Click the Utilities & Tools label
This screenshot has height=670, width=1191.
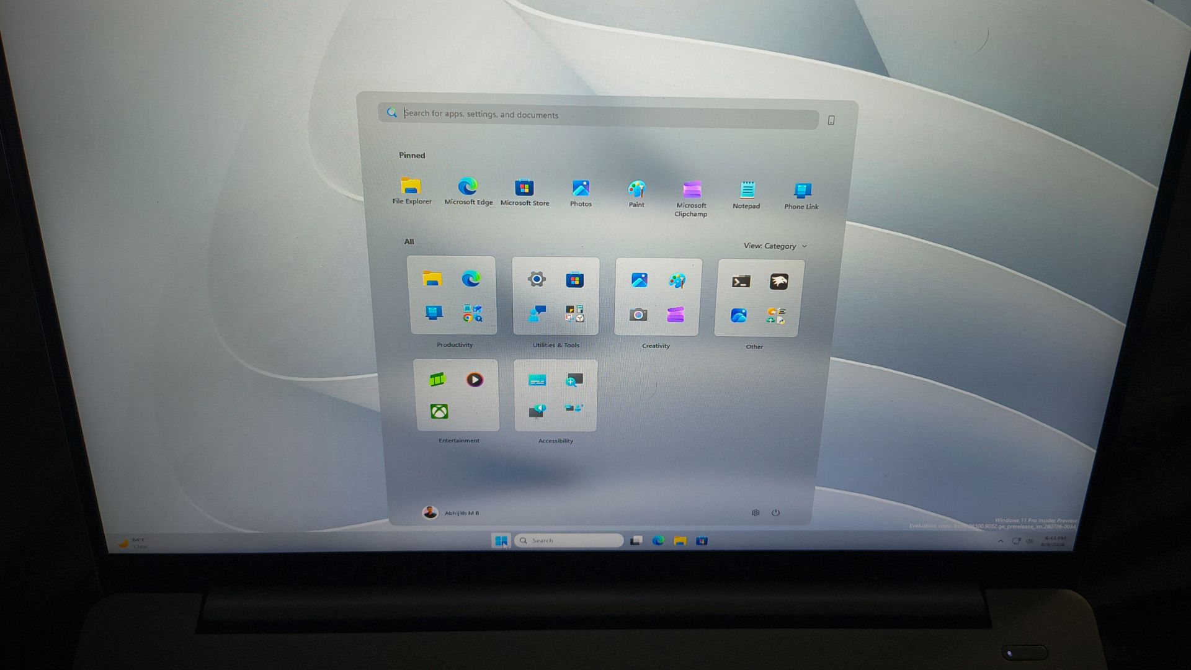point(556,346)
